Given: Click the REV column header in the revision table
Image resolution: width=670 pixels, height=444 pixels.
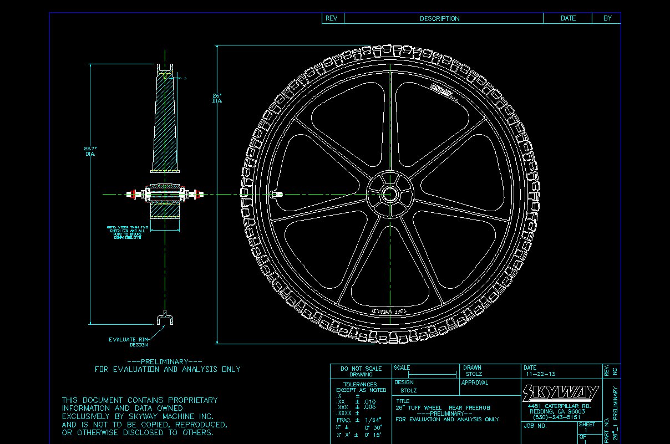Looking at the screenshot, I should tap(332, 18).
